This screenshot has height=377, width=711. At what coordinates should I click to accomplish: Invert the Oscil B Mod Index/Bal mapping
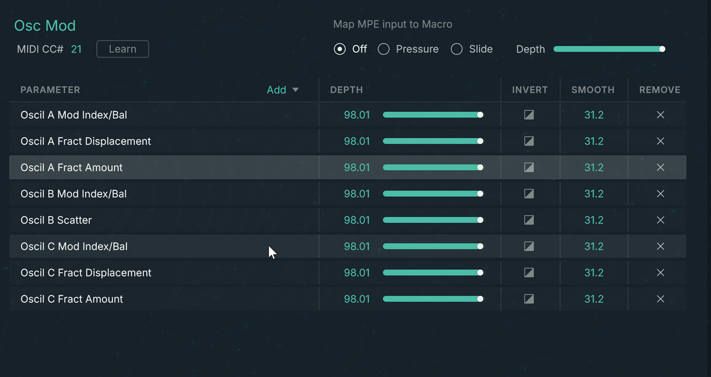tap(529, 194)
